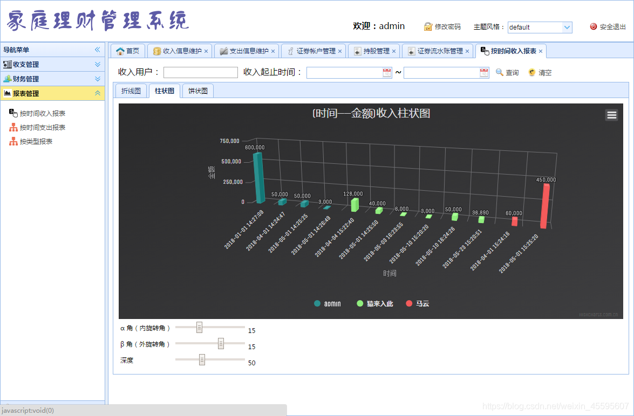Click the coins icon on 收入信息维护 tab
The image size is (634, 416).
157,51
